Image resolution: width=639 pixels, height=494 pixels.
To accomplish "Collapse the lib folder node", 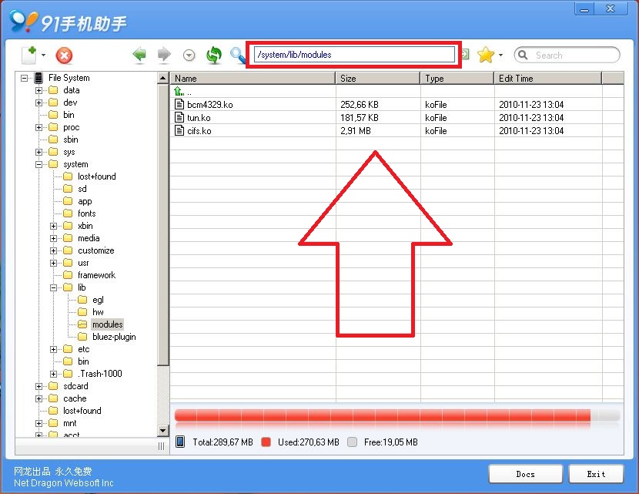I will tap(53, 287).
